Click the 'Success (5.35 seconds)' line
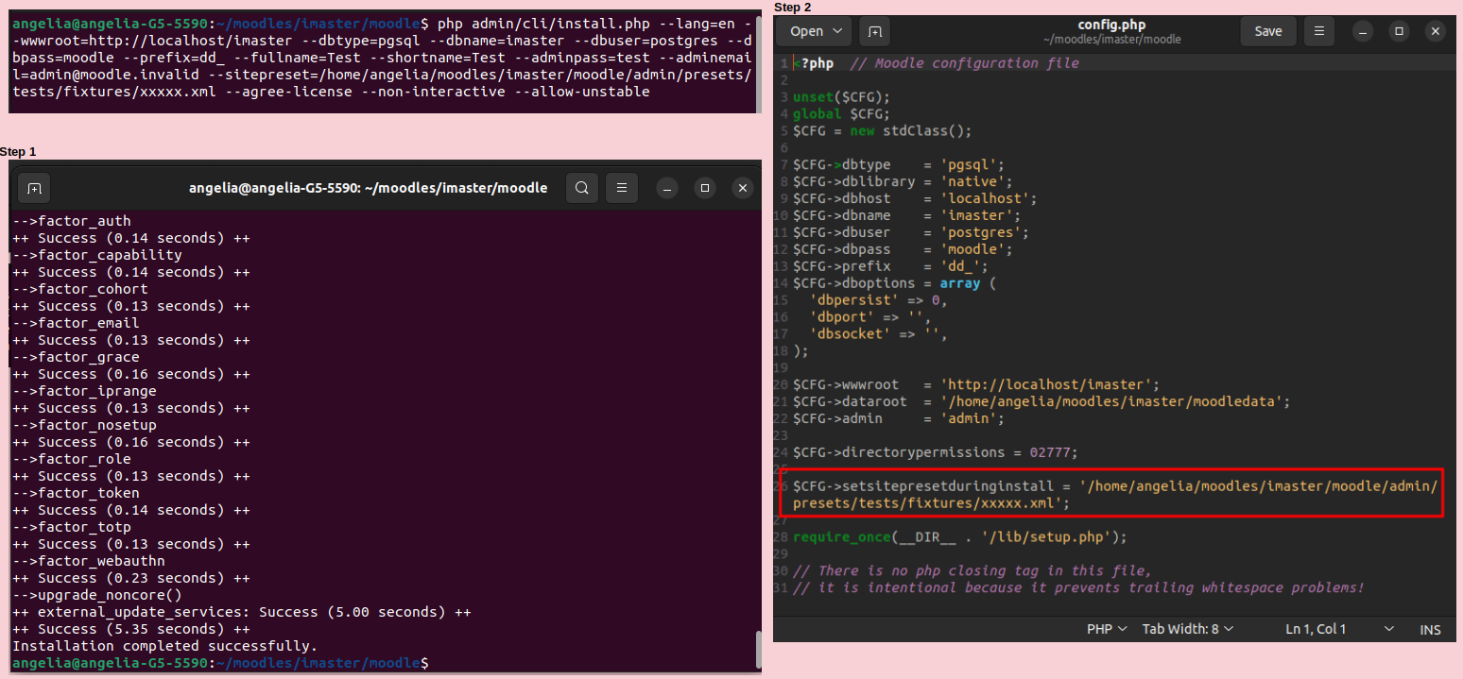The height and width of the screenshot is (679, 1463). (x=130, y=629)
